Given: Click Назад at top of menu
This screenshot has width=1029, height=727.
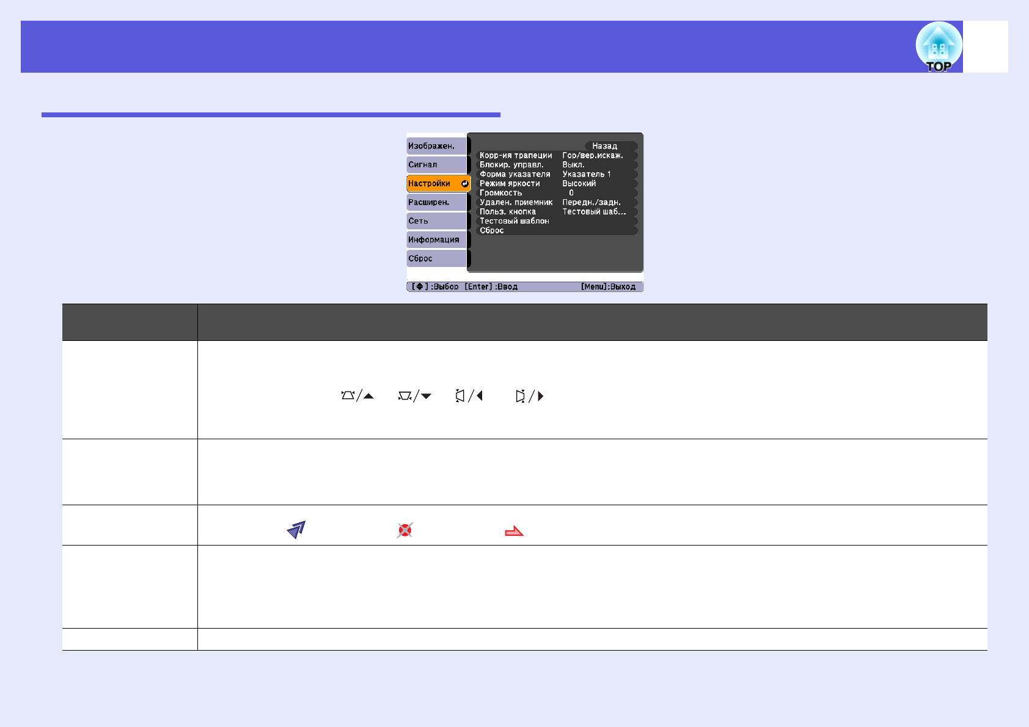Looking at the screenshot, I should [x=604, y=146].
